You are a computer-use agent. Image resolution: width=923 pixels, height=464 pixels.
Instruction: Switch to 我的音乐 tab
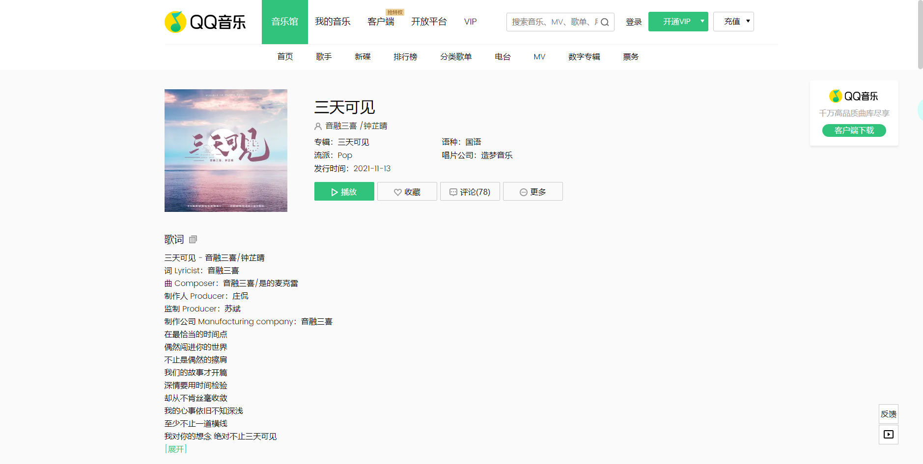pyautogui.click(x=333, y=22)
